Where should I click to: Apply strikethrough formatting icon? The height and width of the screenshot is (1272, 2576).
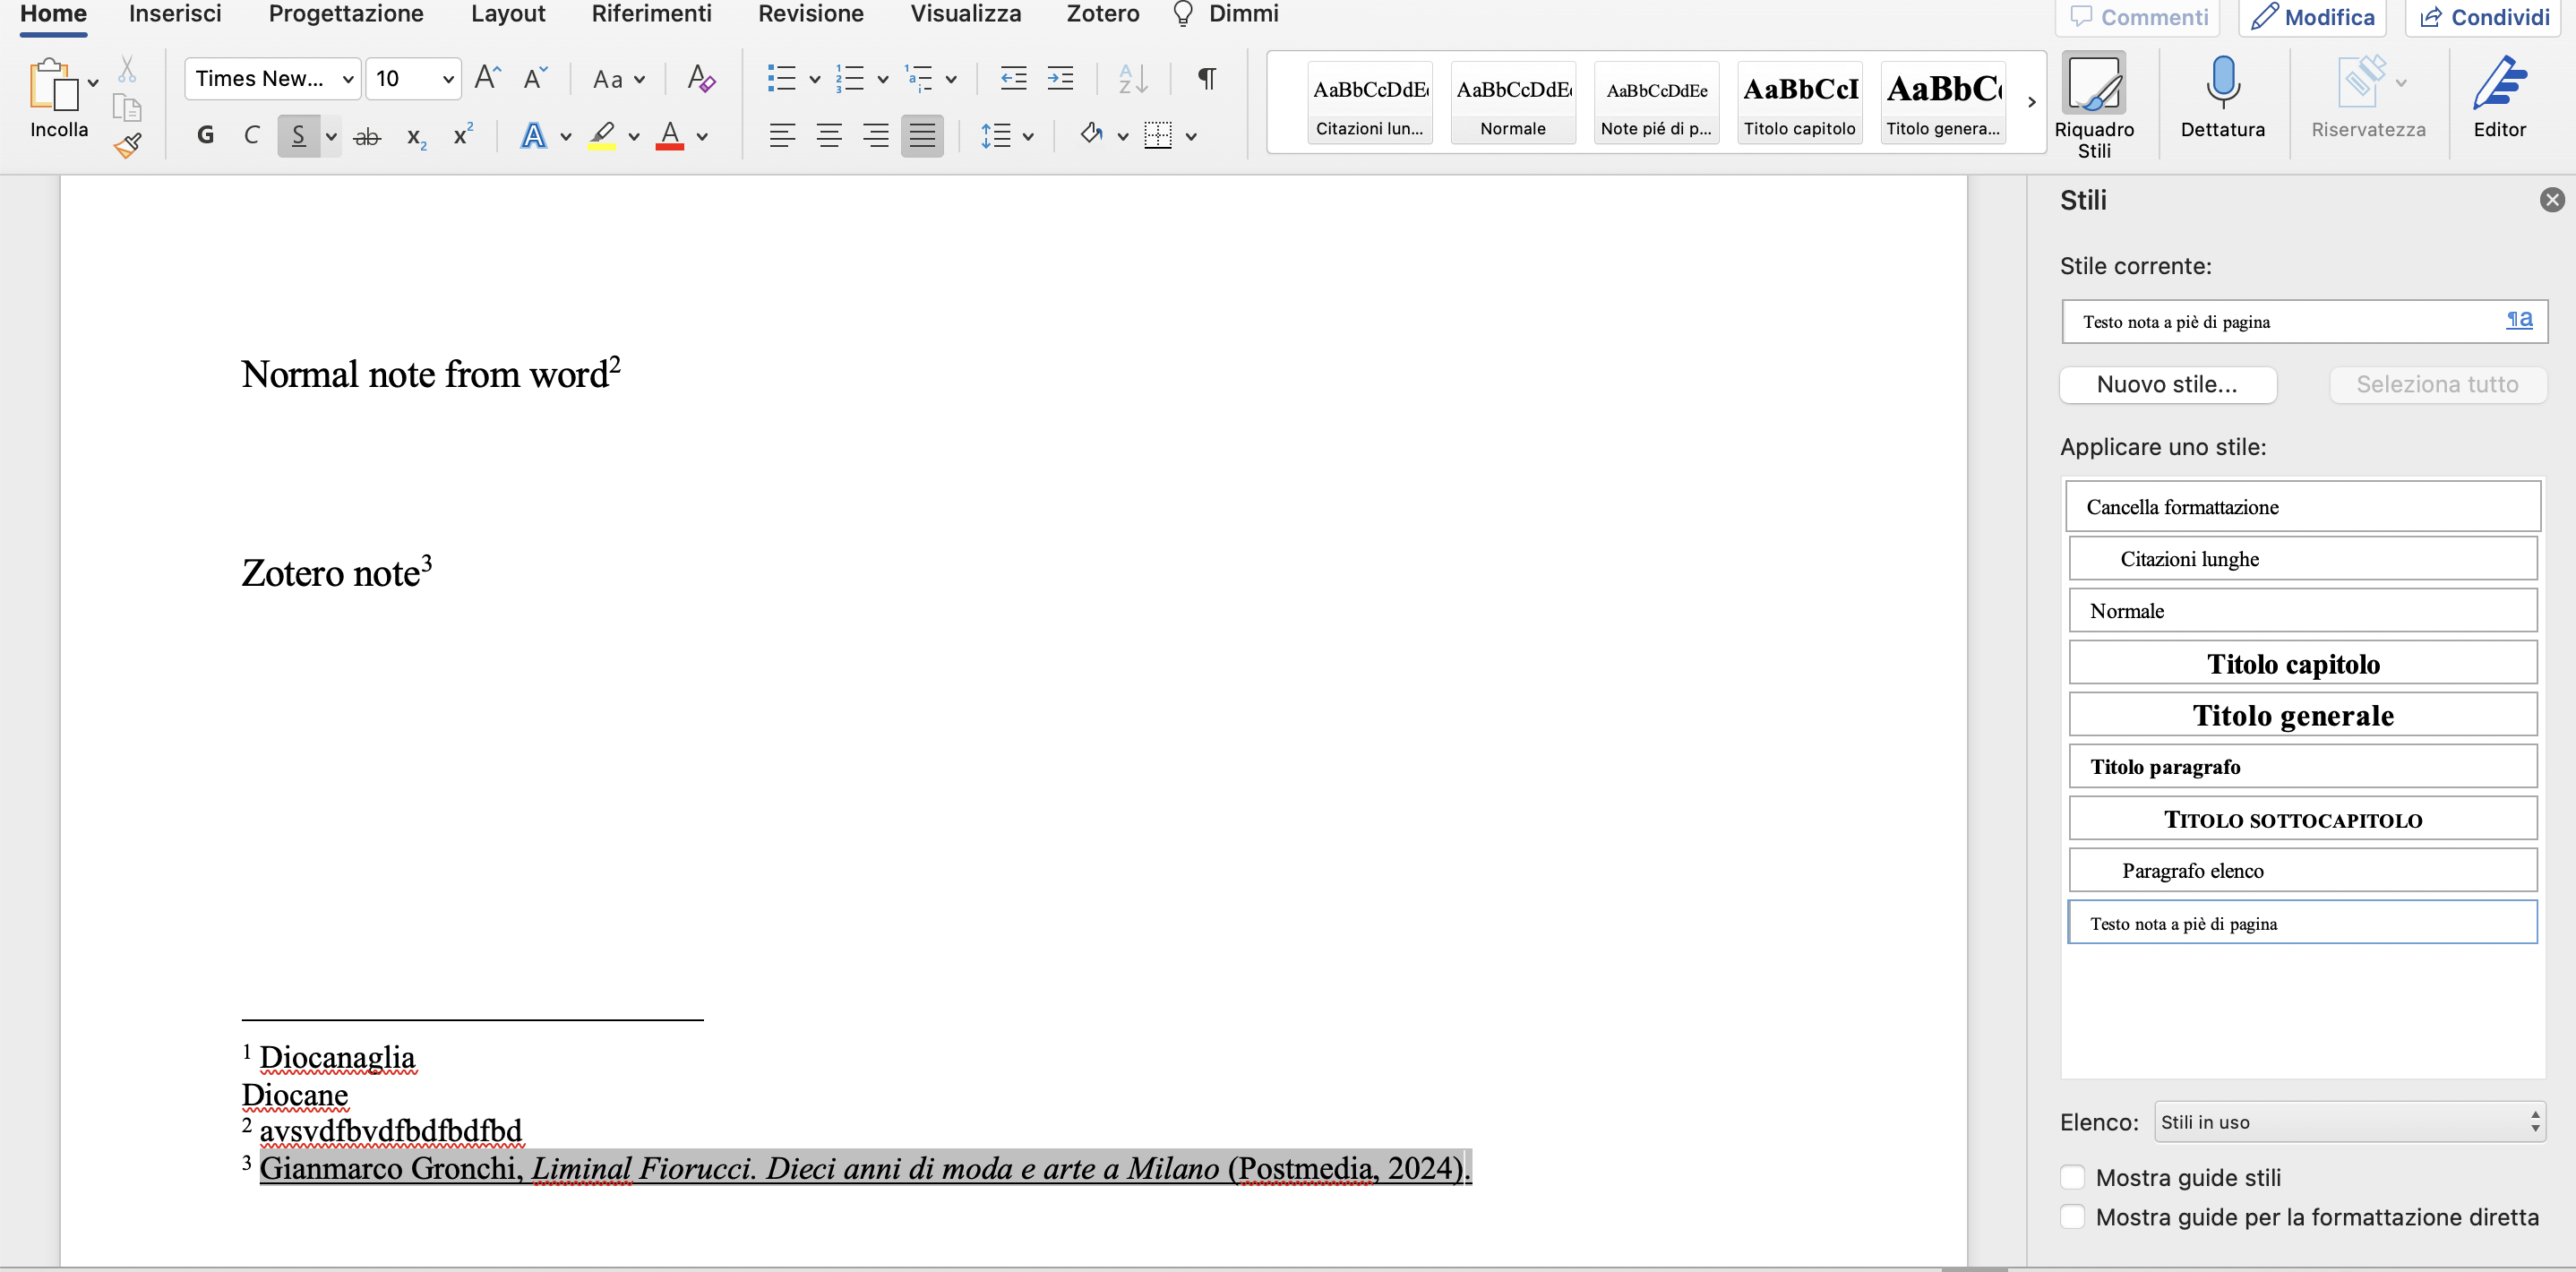(x=367, y=136)
